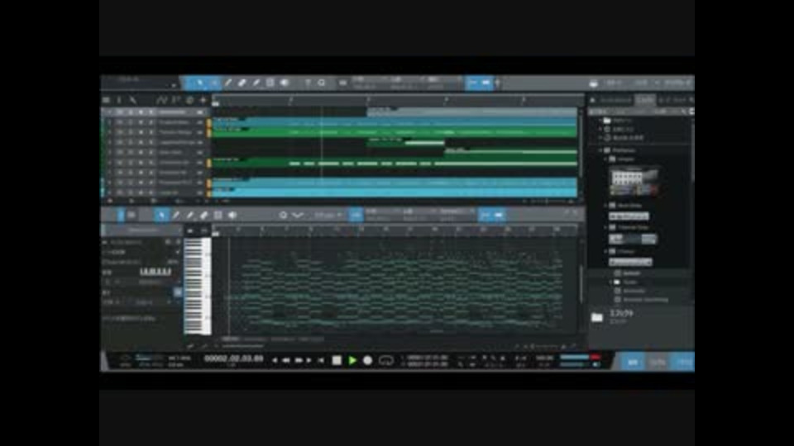
Task: Show automation using the curve icon
Action: coord(161,100)
